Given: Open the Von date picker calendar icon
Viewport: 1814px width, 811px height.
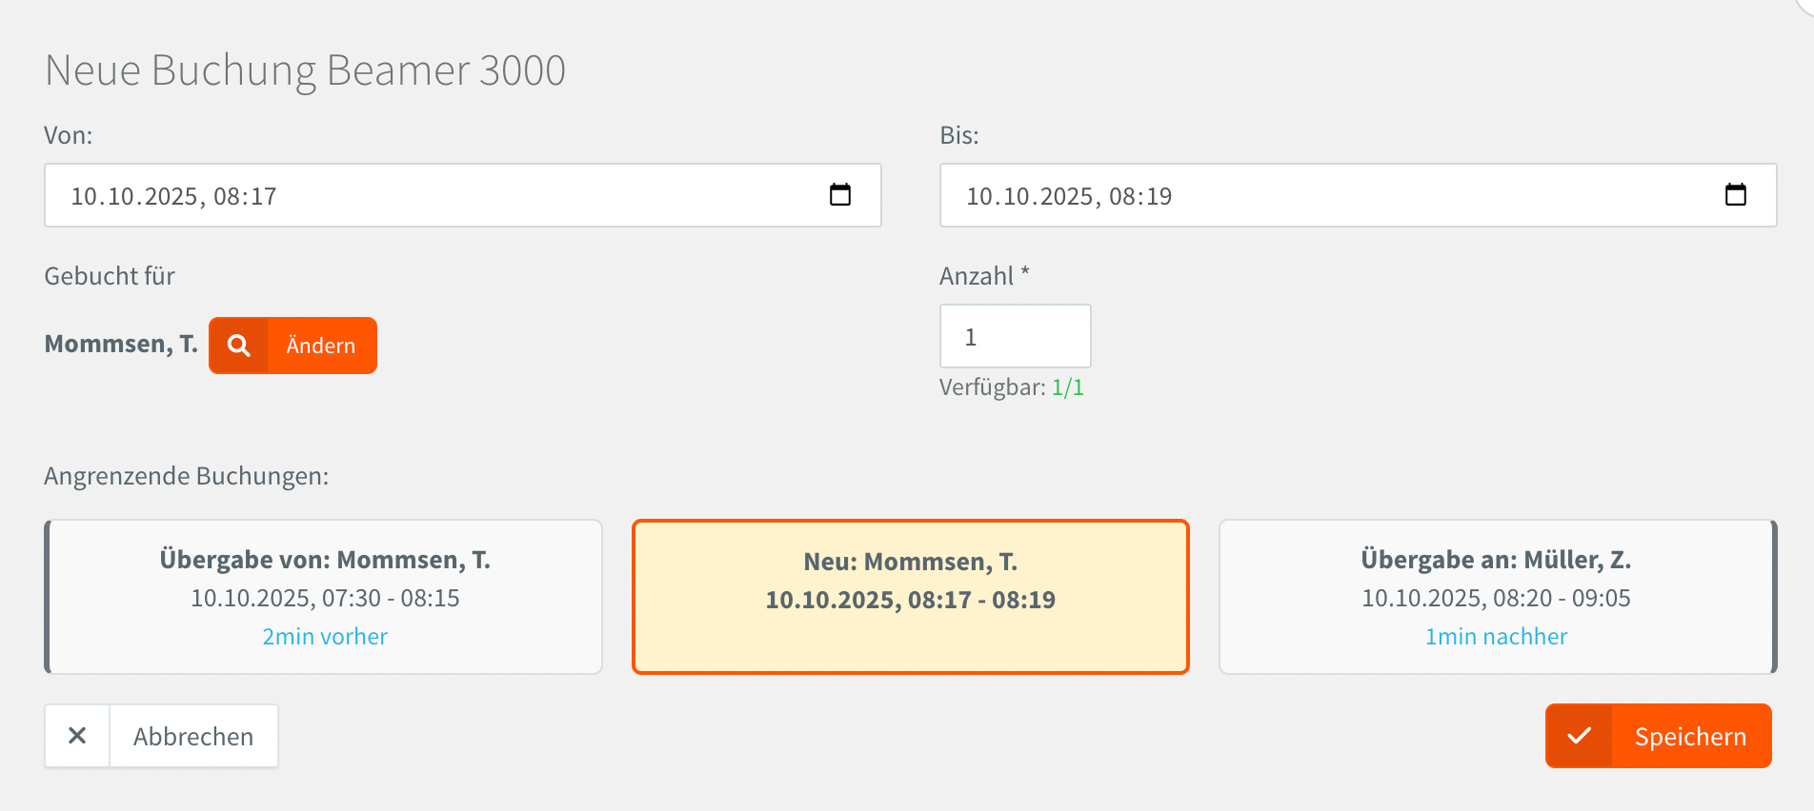Looking at the screenshot, I should 839,195.
